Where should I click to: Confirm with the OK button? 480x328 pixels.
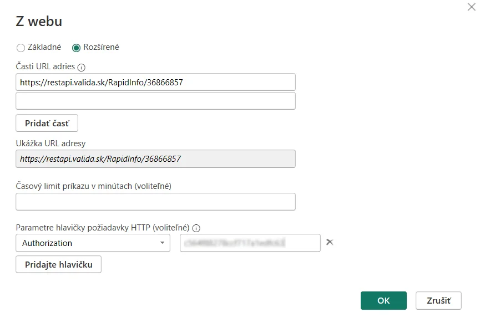click(x=383, y=300)
